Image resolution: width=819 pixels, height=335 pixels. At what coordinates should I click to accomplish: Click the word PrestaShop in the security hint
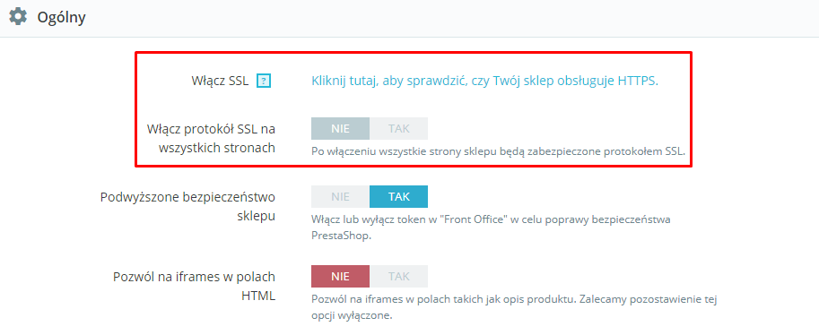(x=336, y=236)
